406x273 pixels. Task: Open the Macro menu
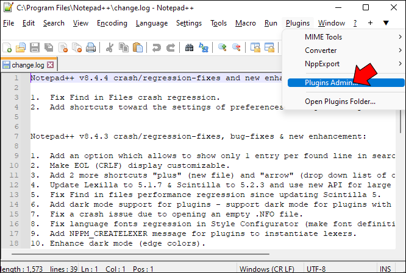pos(246,23)
